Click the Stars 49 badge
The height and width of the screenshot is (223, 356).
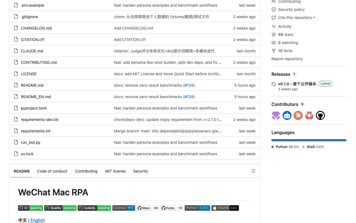click(x=148, y=208)
